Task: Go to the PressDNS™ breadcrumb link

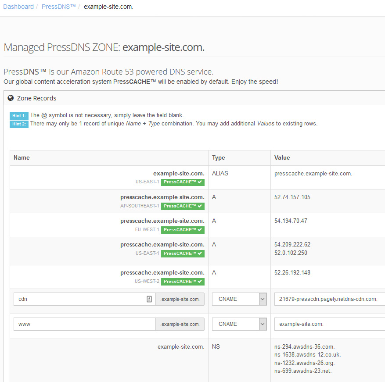Action: coord(59,7)
